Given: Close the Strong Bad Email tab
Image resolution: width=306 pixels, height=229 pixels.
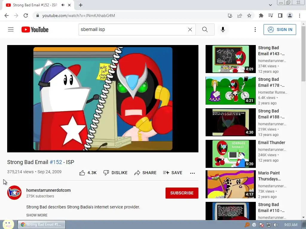Looking at the screenshot, I should click(69, 5).
